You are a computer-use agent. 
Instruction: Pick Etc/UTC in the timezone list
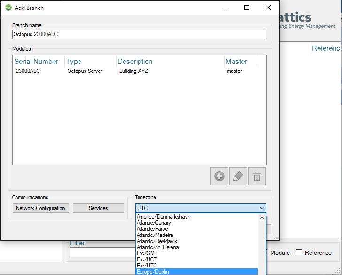coord(147,266)
